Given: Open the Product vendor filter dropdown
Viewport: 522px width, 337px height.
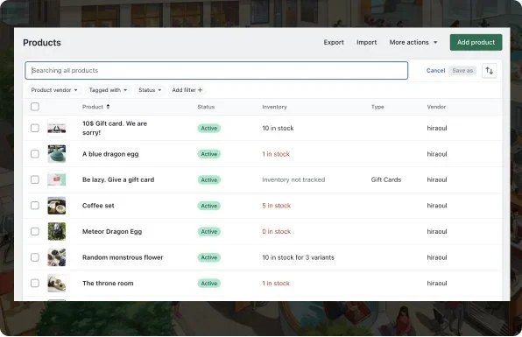Looking at the screenshot, I should click(54, 90).
